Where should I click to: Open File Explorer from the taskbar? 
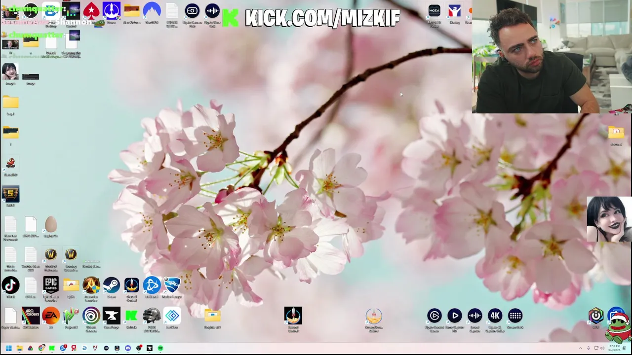point(19,348)
